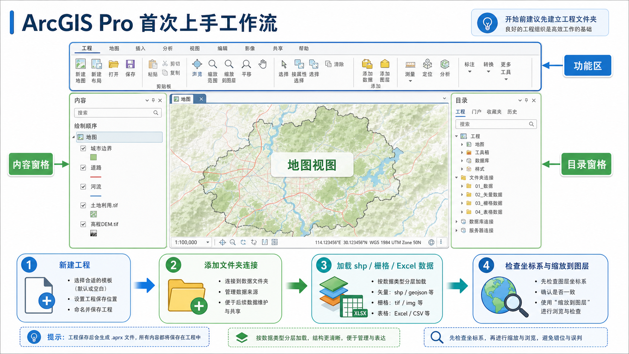
Task: Click the 缩放到图层 (Zoom to Layer) icon
Action: pyautogui.click(x=229, y=64)
